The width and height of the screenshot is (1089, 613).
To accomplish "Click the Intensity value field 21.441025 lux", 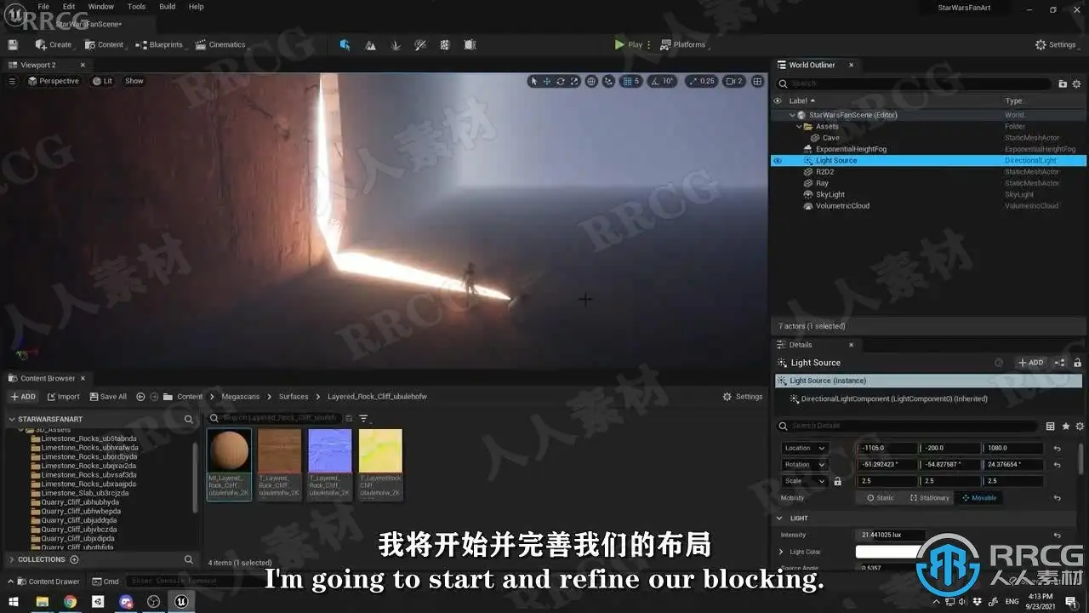I will pos(890,535).
